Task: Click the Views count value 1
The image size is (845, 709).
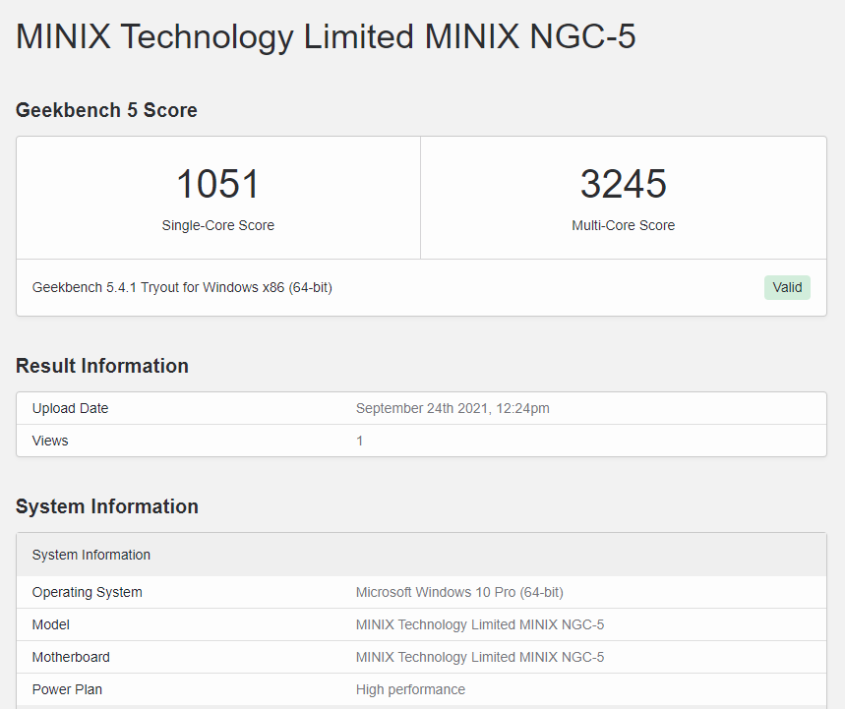Action: pyautogui.click(x=359, y=441)
